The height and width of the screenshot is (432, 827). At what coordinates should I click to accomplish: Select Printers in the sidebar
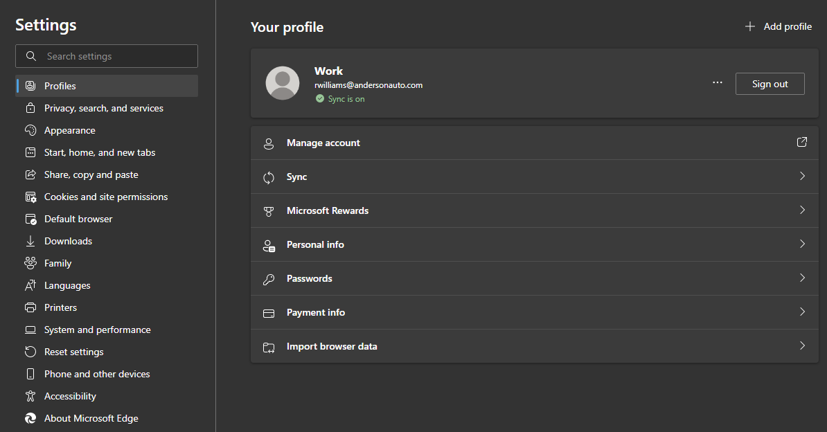tap(107, 307)
